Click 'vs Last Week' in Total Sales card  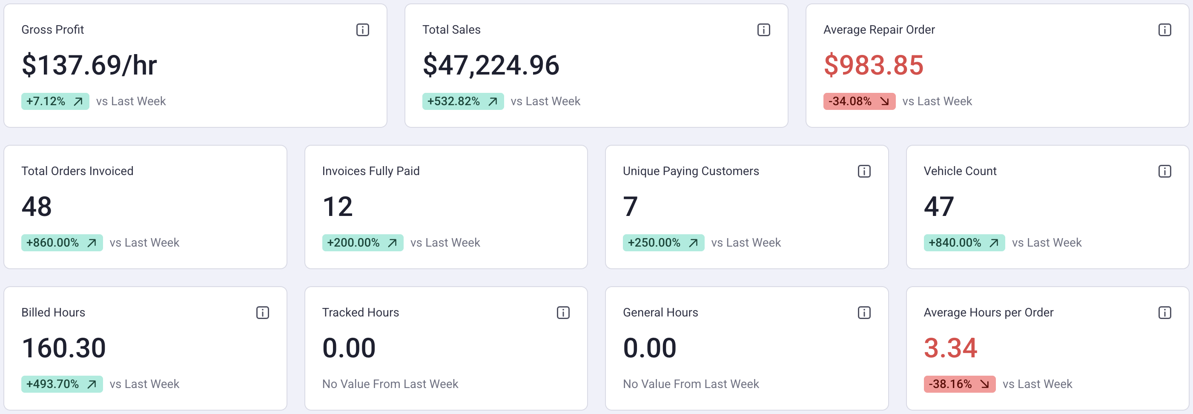[545, 101]
